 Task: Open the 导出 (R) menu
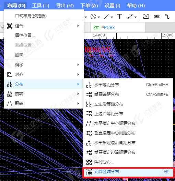tap(65, 6)
